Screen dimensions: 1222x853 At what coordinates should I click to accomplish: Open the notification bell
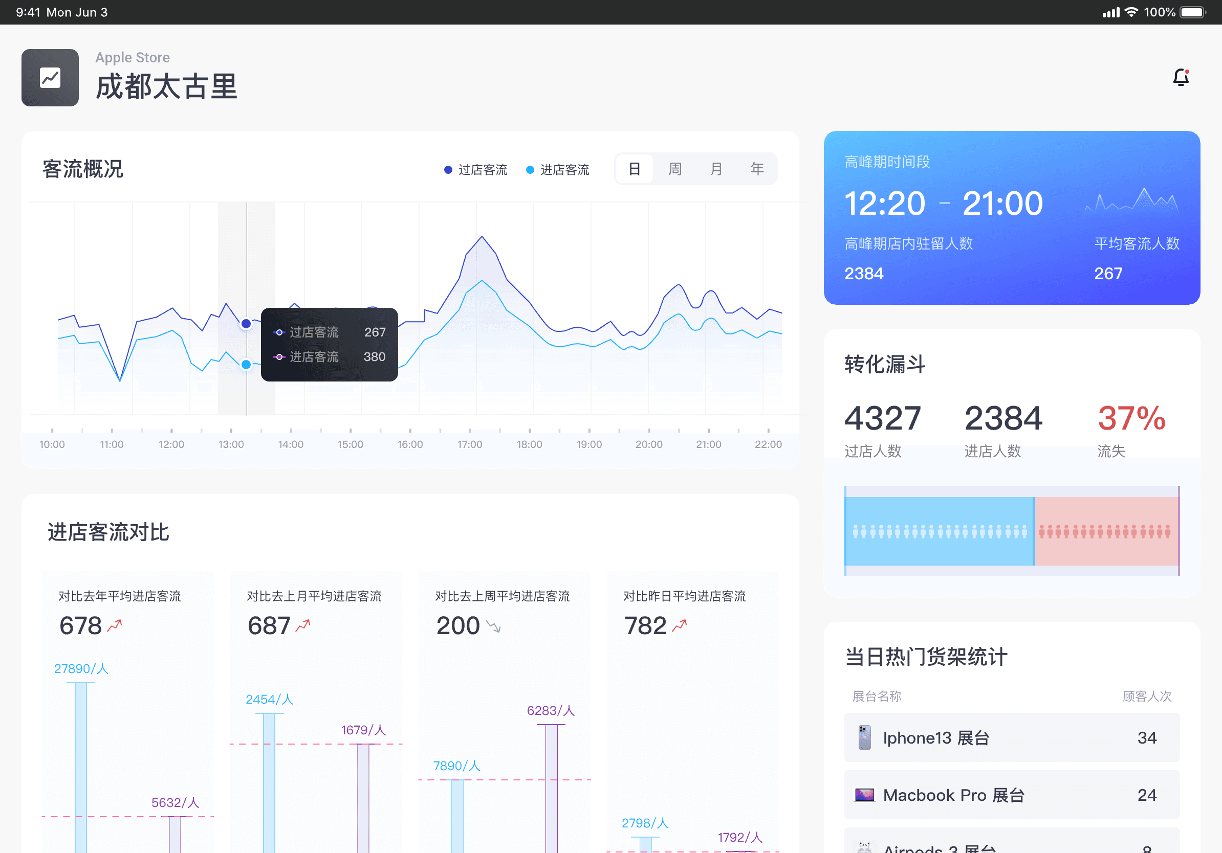coord(1181,78)
